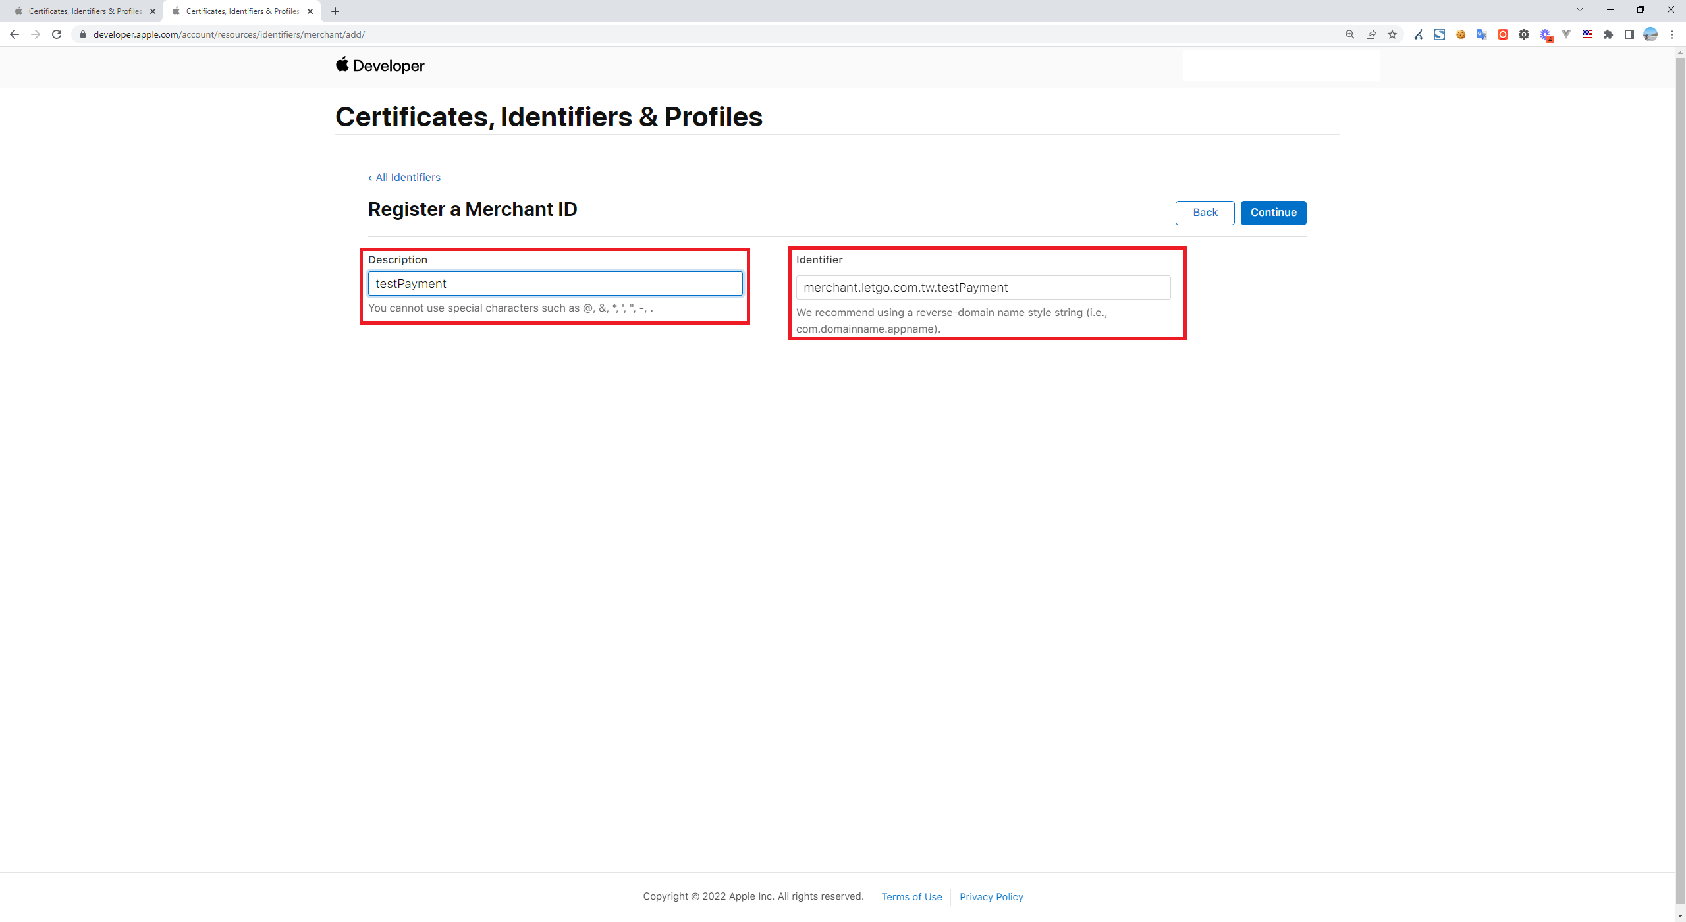Open a new browser tab
The height and width of the screenshot is (922, 1686).
click(x=335, y=11)
